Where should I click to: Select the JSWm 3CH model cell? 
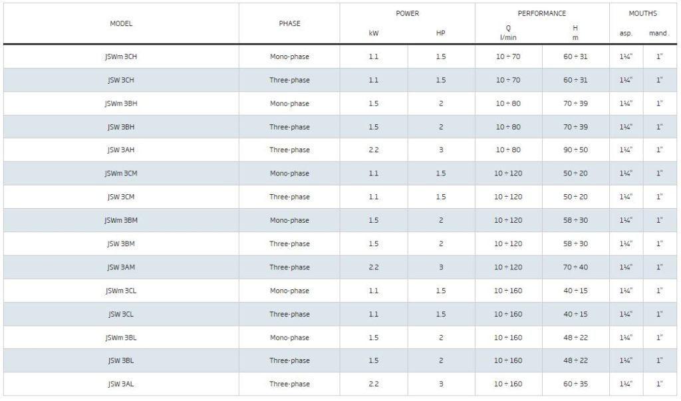[121, 57]
